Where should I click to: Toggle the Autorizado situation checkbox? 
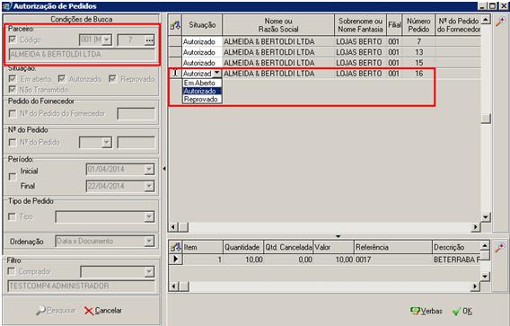tap(61, 79)
